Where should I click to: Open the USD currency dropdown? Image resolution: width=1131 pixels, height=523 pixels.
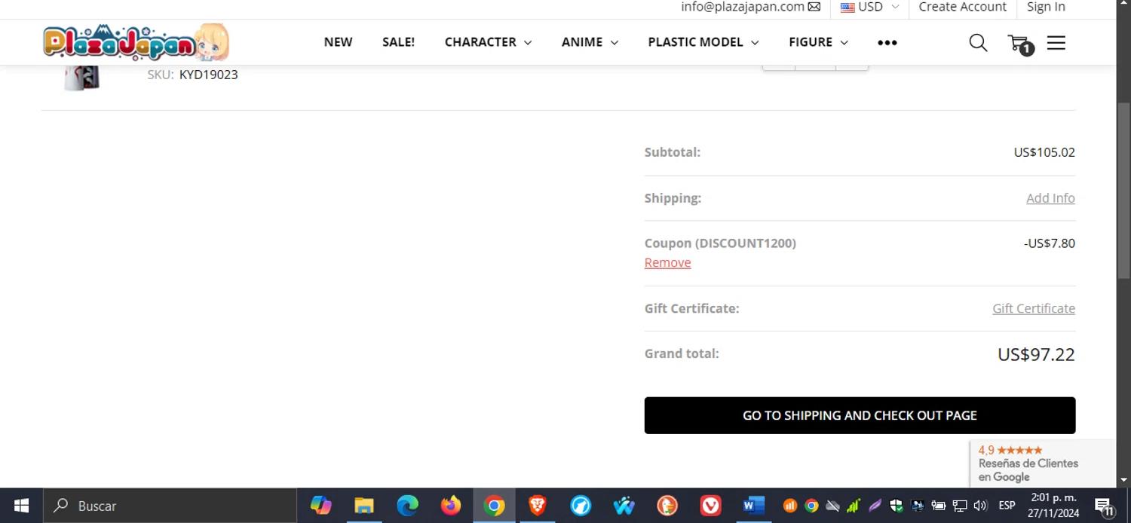(869, 7)
